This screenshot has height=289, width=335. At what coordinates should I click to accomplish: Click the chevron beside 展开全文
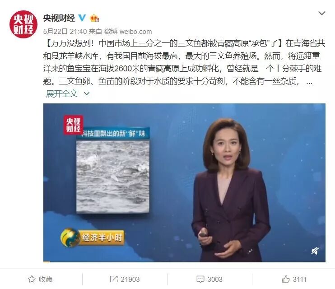[87, 93]
